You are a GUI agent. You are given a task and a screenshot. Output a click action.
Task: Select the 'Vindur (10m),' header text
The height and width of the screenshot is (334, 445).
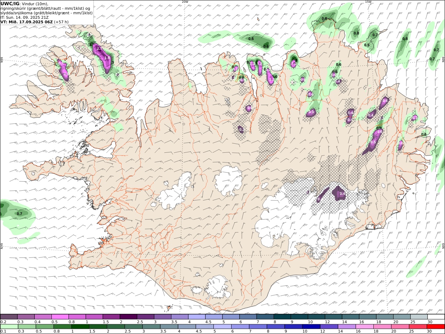coord(35,4)
